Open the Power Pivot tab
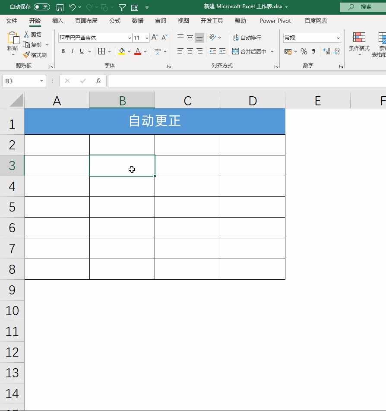The image size is (386, 411). [275, 21]
